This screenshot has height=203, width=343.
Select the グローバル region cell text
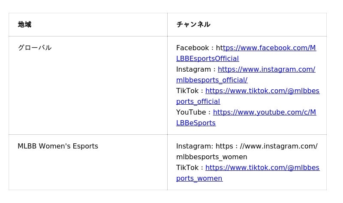click(34, 48)
